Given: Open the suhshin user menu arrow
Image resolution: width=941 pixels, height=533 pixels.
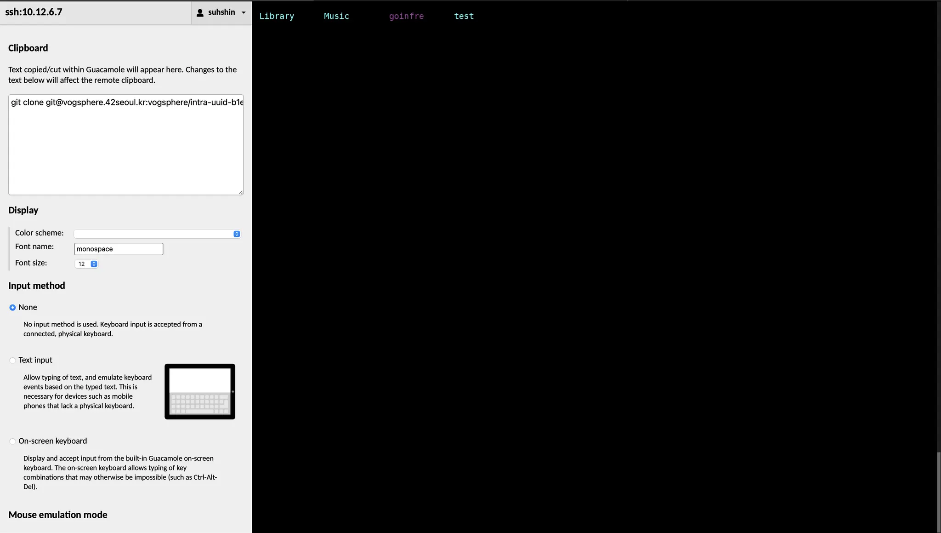Looking at the screenshot, I should 244,13.
